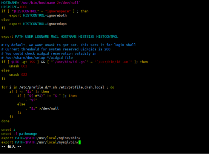Viewport: 209px width, 154px height.
Task: Click 'HISTSIZE' in the export PATH USER line
Action: tap(86, 37)
